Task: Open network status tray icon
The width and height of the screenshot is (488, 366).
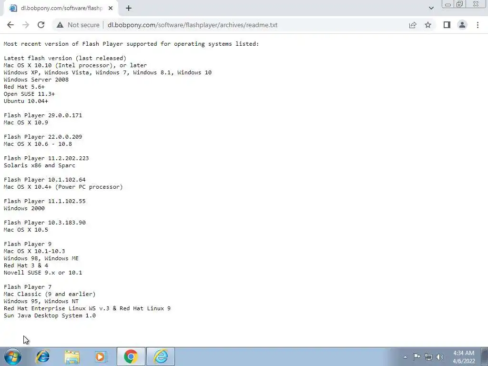Action: pyautogui.click(x=428, y=357)
